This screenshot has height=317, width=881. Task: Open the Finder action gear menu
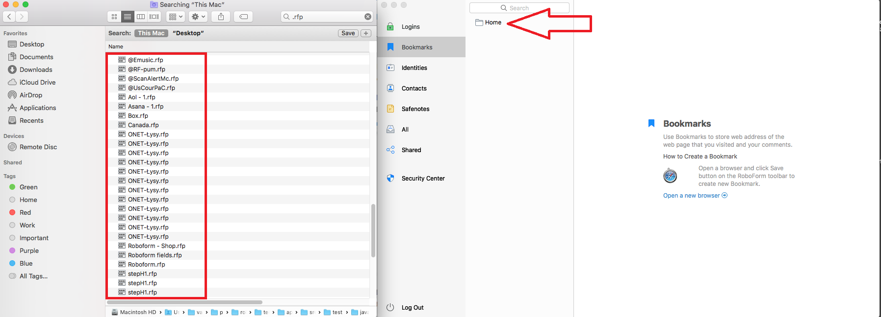click(x=198, y=17)
